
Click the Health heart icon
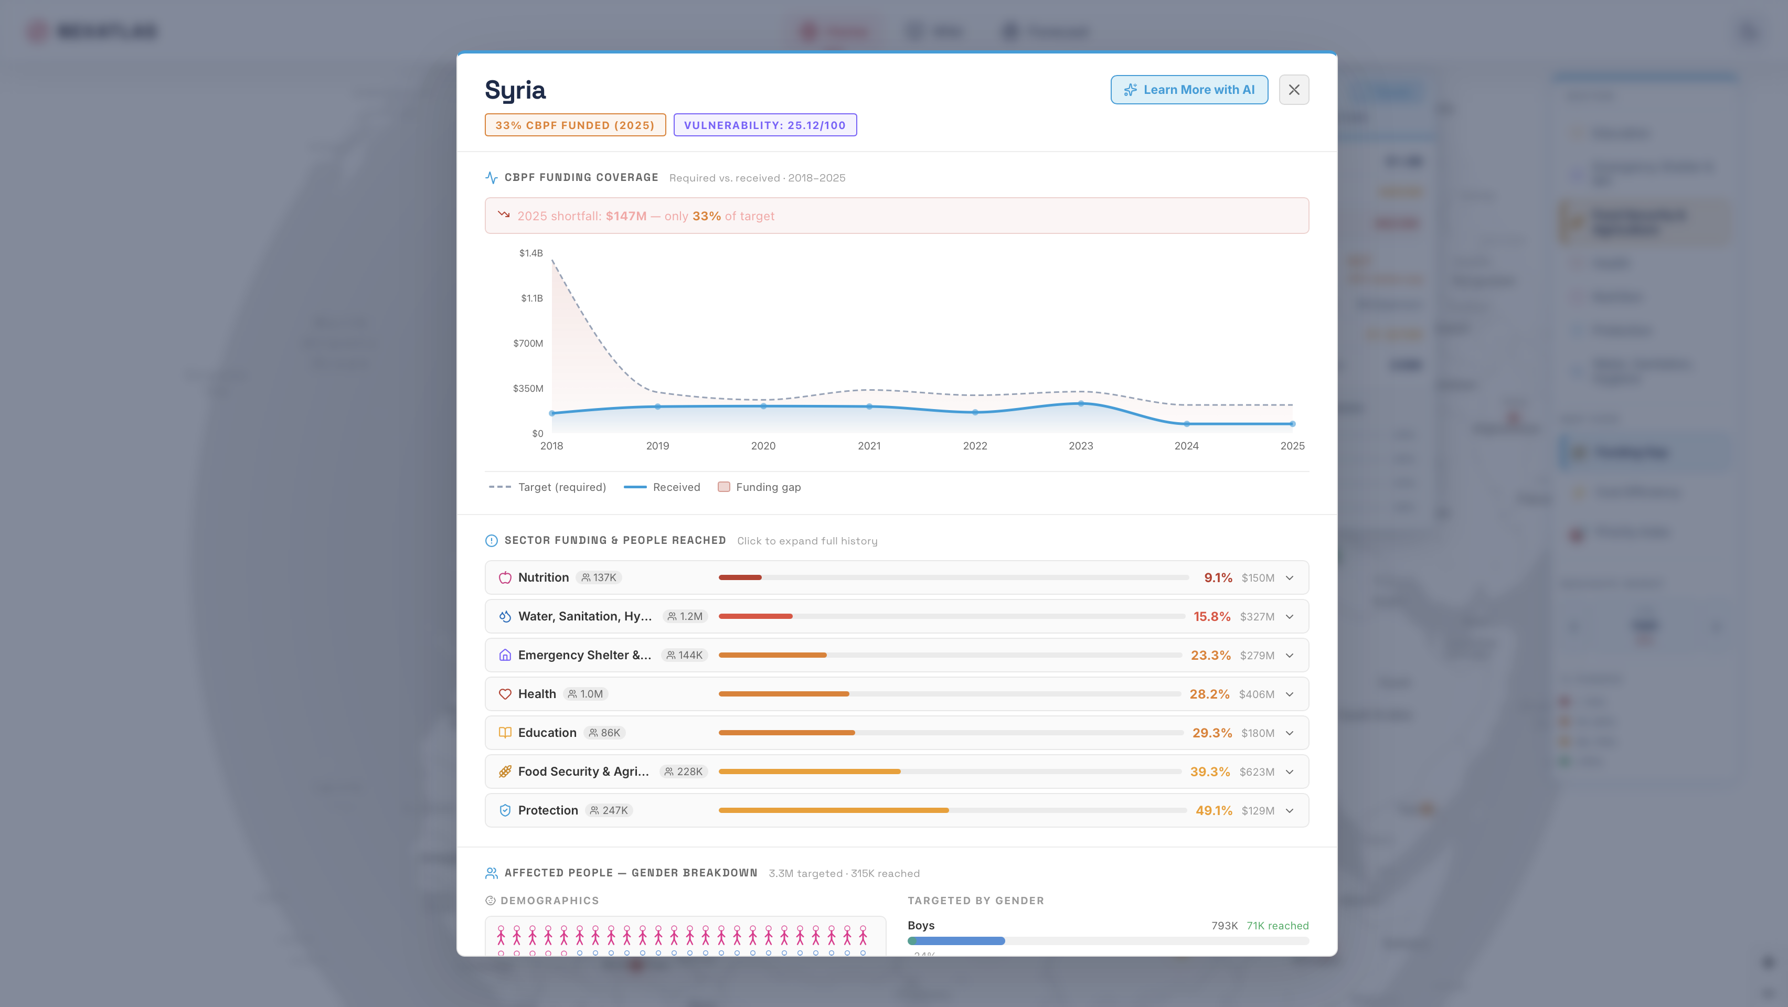pyautogui.click(x=505, y=694)
